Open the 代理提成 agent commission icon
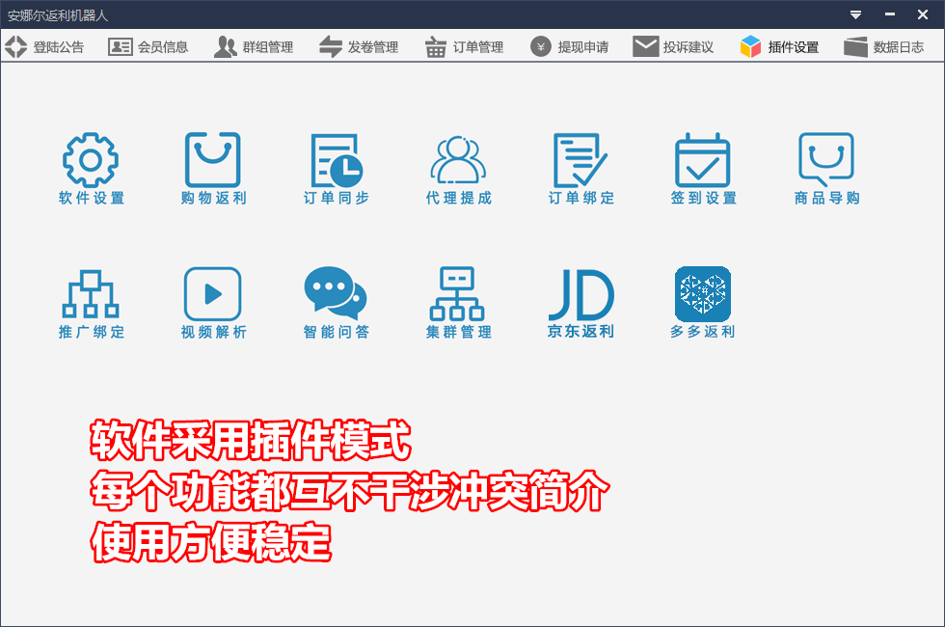This screenshot has height=627, width=945. click(x=458, y=160)
